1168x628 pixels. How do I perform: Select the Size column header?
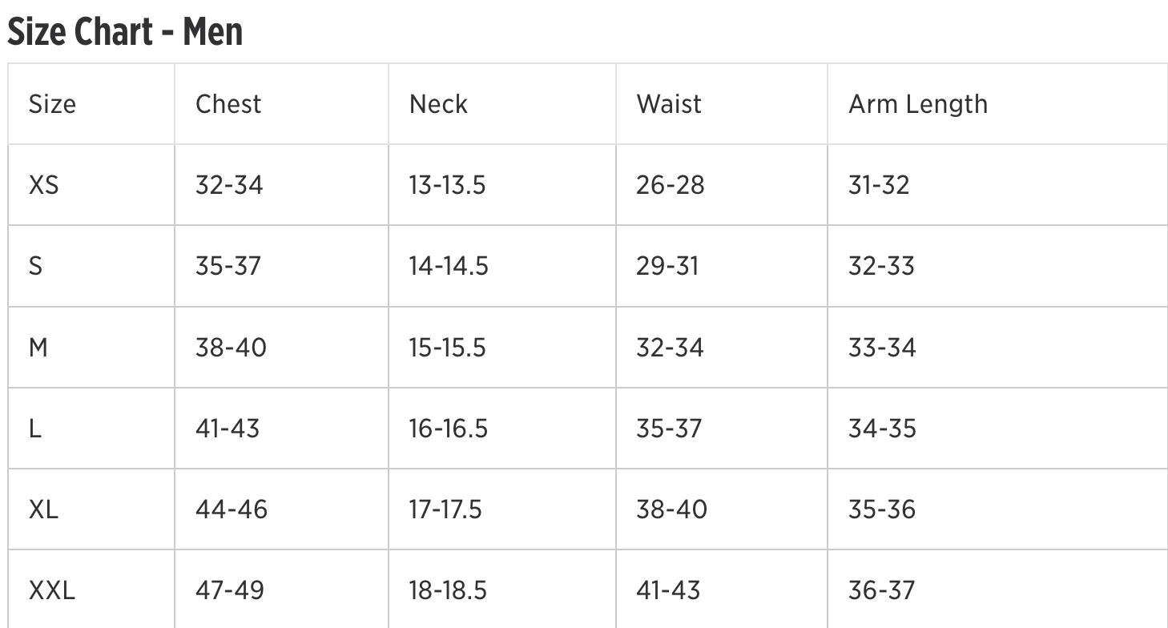(52, 104)
